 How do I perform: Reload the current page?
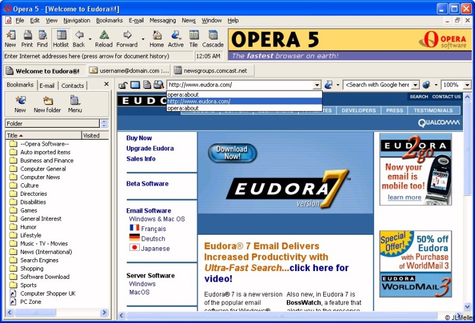coord(103,39)
